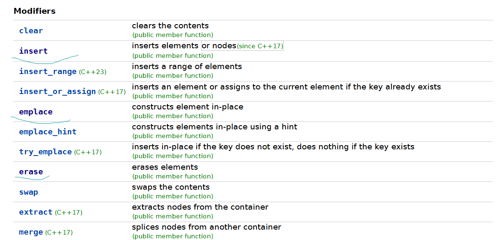The width and height of the screenshot is (499, 240).
Task: Go to insert_or_assign function page
Action: pyautogui.click(x=57, y=92)
